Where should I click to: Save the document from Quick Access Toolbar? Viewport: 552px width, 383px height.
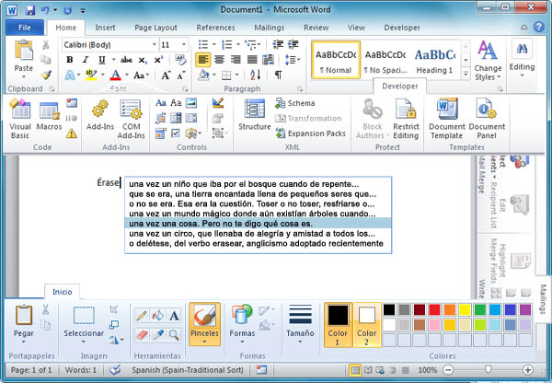(x=30, y=10)
